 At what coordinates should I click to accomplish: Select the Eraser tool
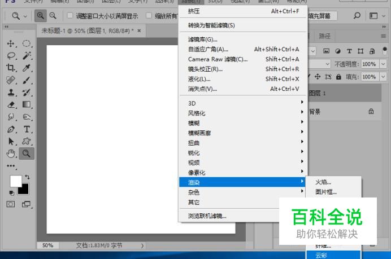11,104
